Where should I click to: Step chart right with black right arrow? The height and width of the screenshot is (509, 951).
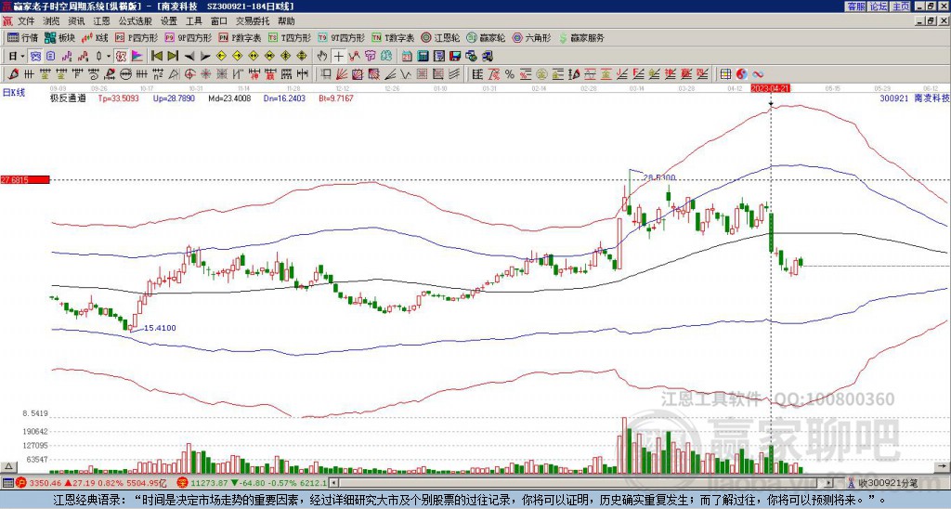click(x=205, y=57)
